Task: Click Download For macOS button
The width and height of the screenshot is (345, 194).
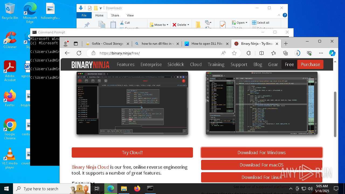Action: (x=261, y=165)
